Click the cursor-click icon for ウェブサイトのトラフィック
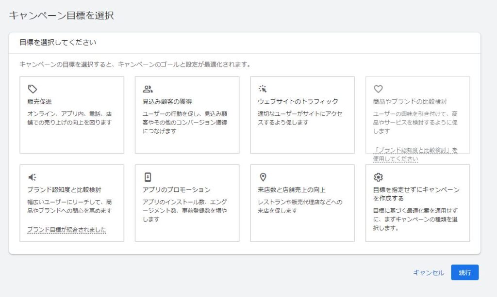 (x=263, y=88)
